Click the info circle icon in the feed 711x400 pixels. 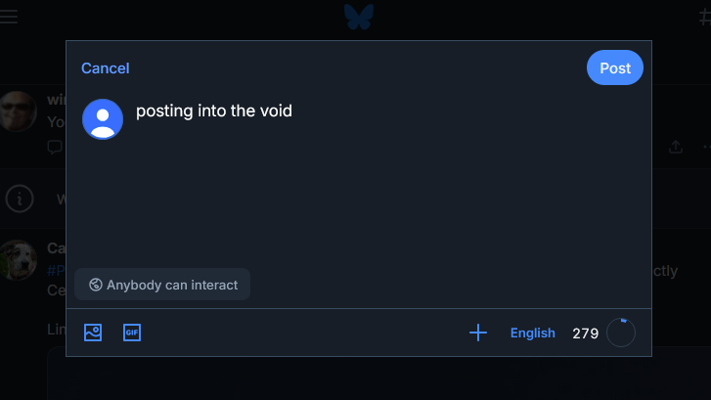tap(20, 199)
